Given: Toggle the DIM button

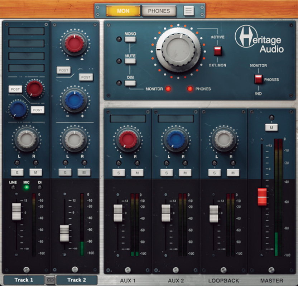Looking at the screenshot, I should (x=130, y=83).
